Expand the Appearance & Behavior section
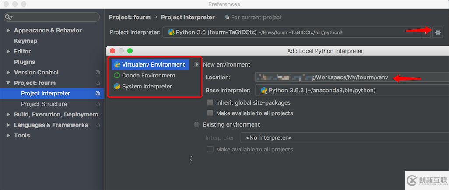Screen dimensions: 449x190 (8, 30)
